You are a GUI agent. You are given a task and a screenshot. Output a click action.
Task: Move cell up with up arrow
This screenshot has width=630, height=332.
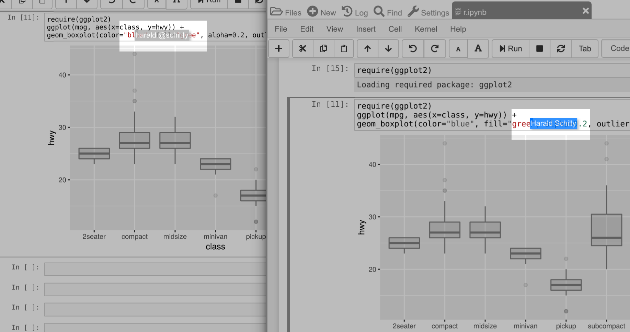click(x=367, y=49)
